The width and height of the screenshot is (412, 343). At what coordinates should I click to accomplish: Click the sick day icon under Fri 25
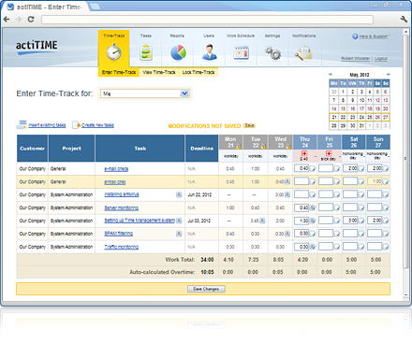(329, 153)
